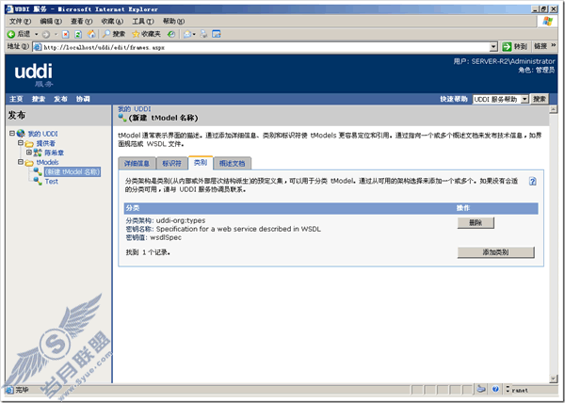The width and height of the screenshot is (565, 403).
Task: Click the IE Forward arrow button
Action: (46, 35)
